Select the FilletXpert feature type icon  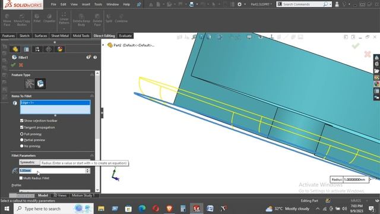coord(40,84)
